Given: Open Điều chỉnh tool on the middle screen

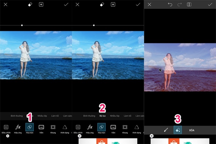Looking at the screenshot, I should 78,129.
